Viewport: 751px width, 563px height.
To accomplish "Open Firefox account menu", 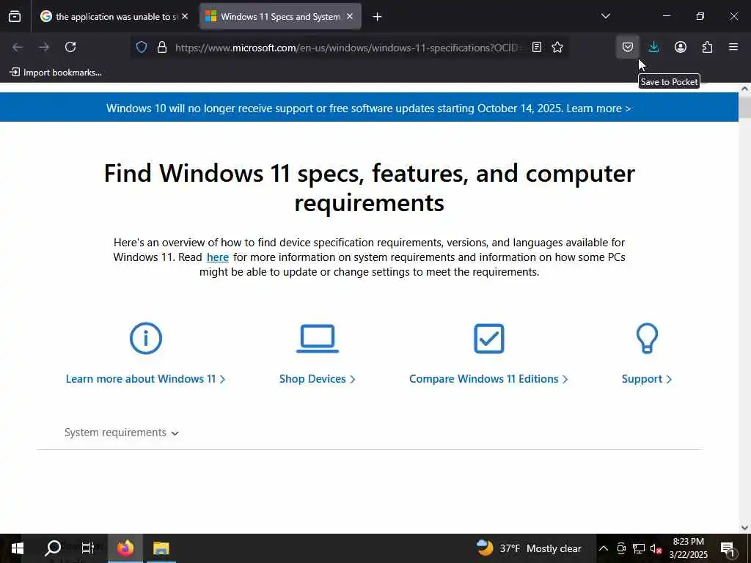I will click(x=681, y=47).
